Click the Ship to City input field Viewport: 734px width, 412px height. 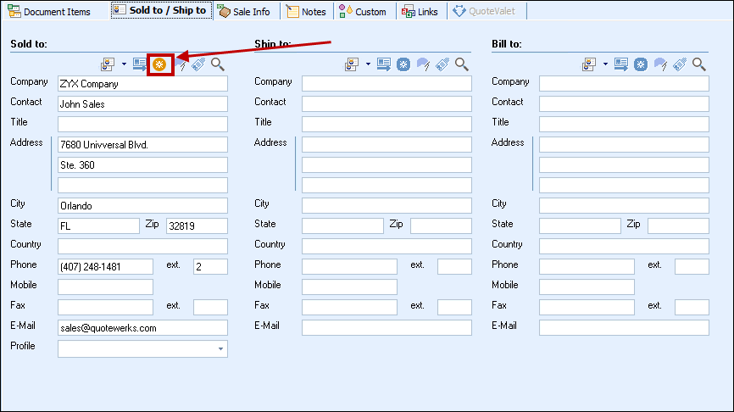pyautogui.click(x=386, y=205)
